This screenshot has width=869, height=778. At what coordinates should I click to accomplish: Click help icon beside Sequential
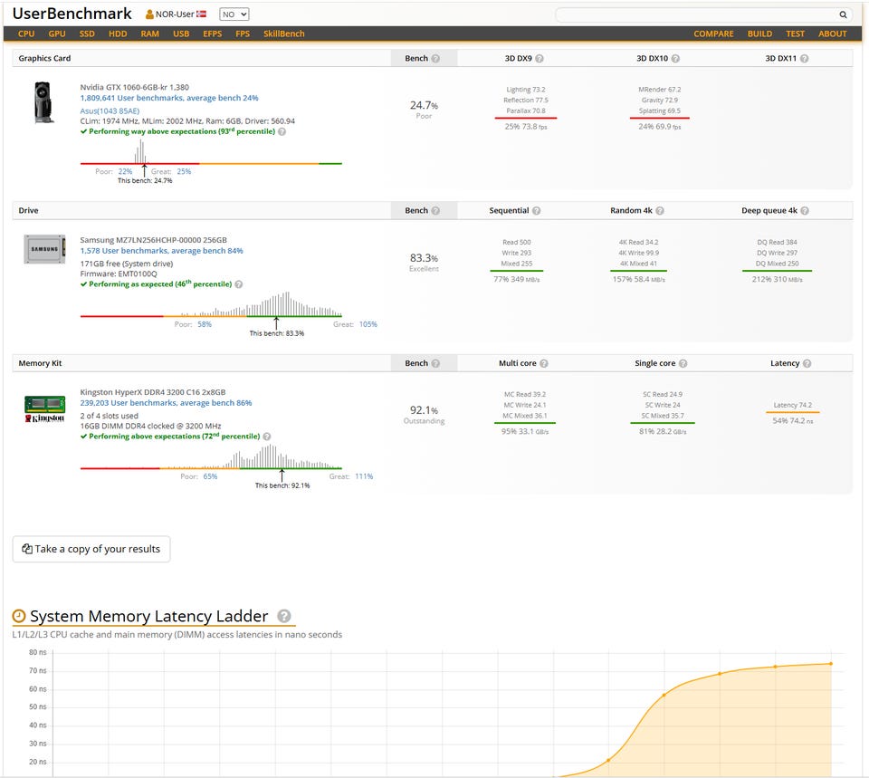536,211
